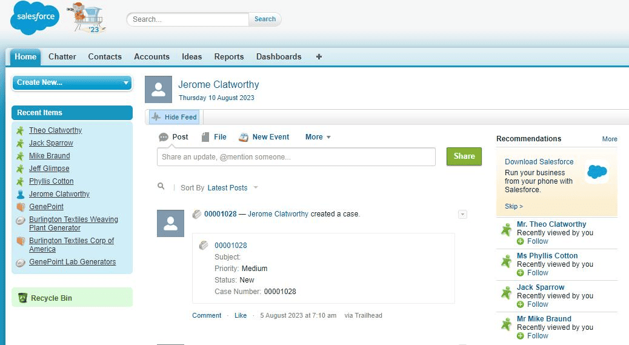The height and width of the screenshot is (345, 629).
Task: Open the case post actions arrow menu
Action: point(462,214)
